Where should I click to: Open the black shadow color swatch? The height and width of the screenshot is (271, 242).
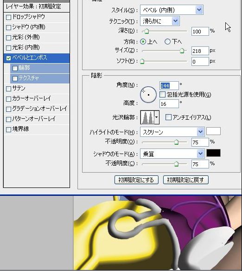coord(213,153)
